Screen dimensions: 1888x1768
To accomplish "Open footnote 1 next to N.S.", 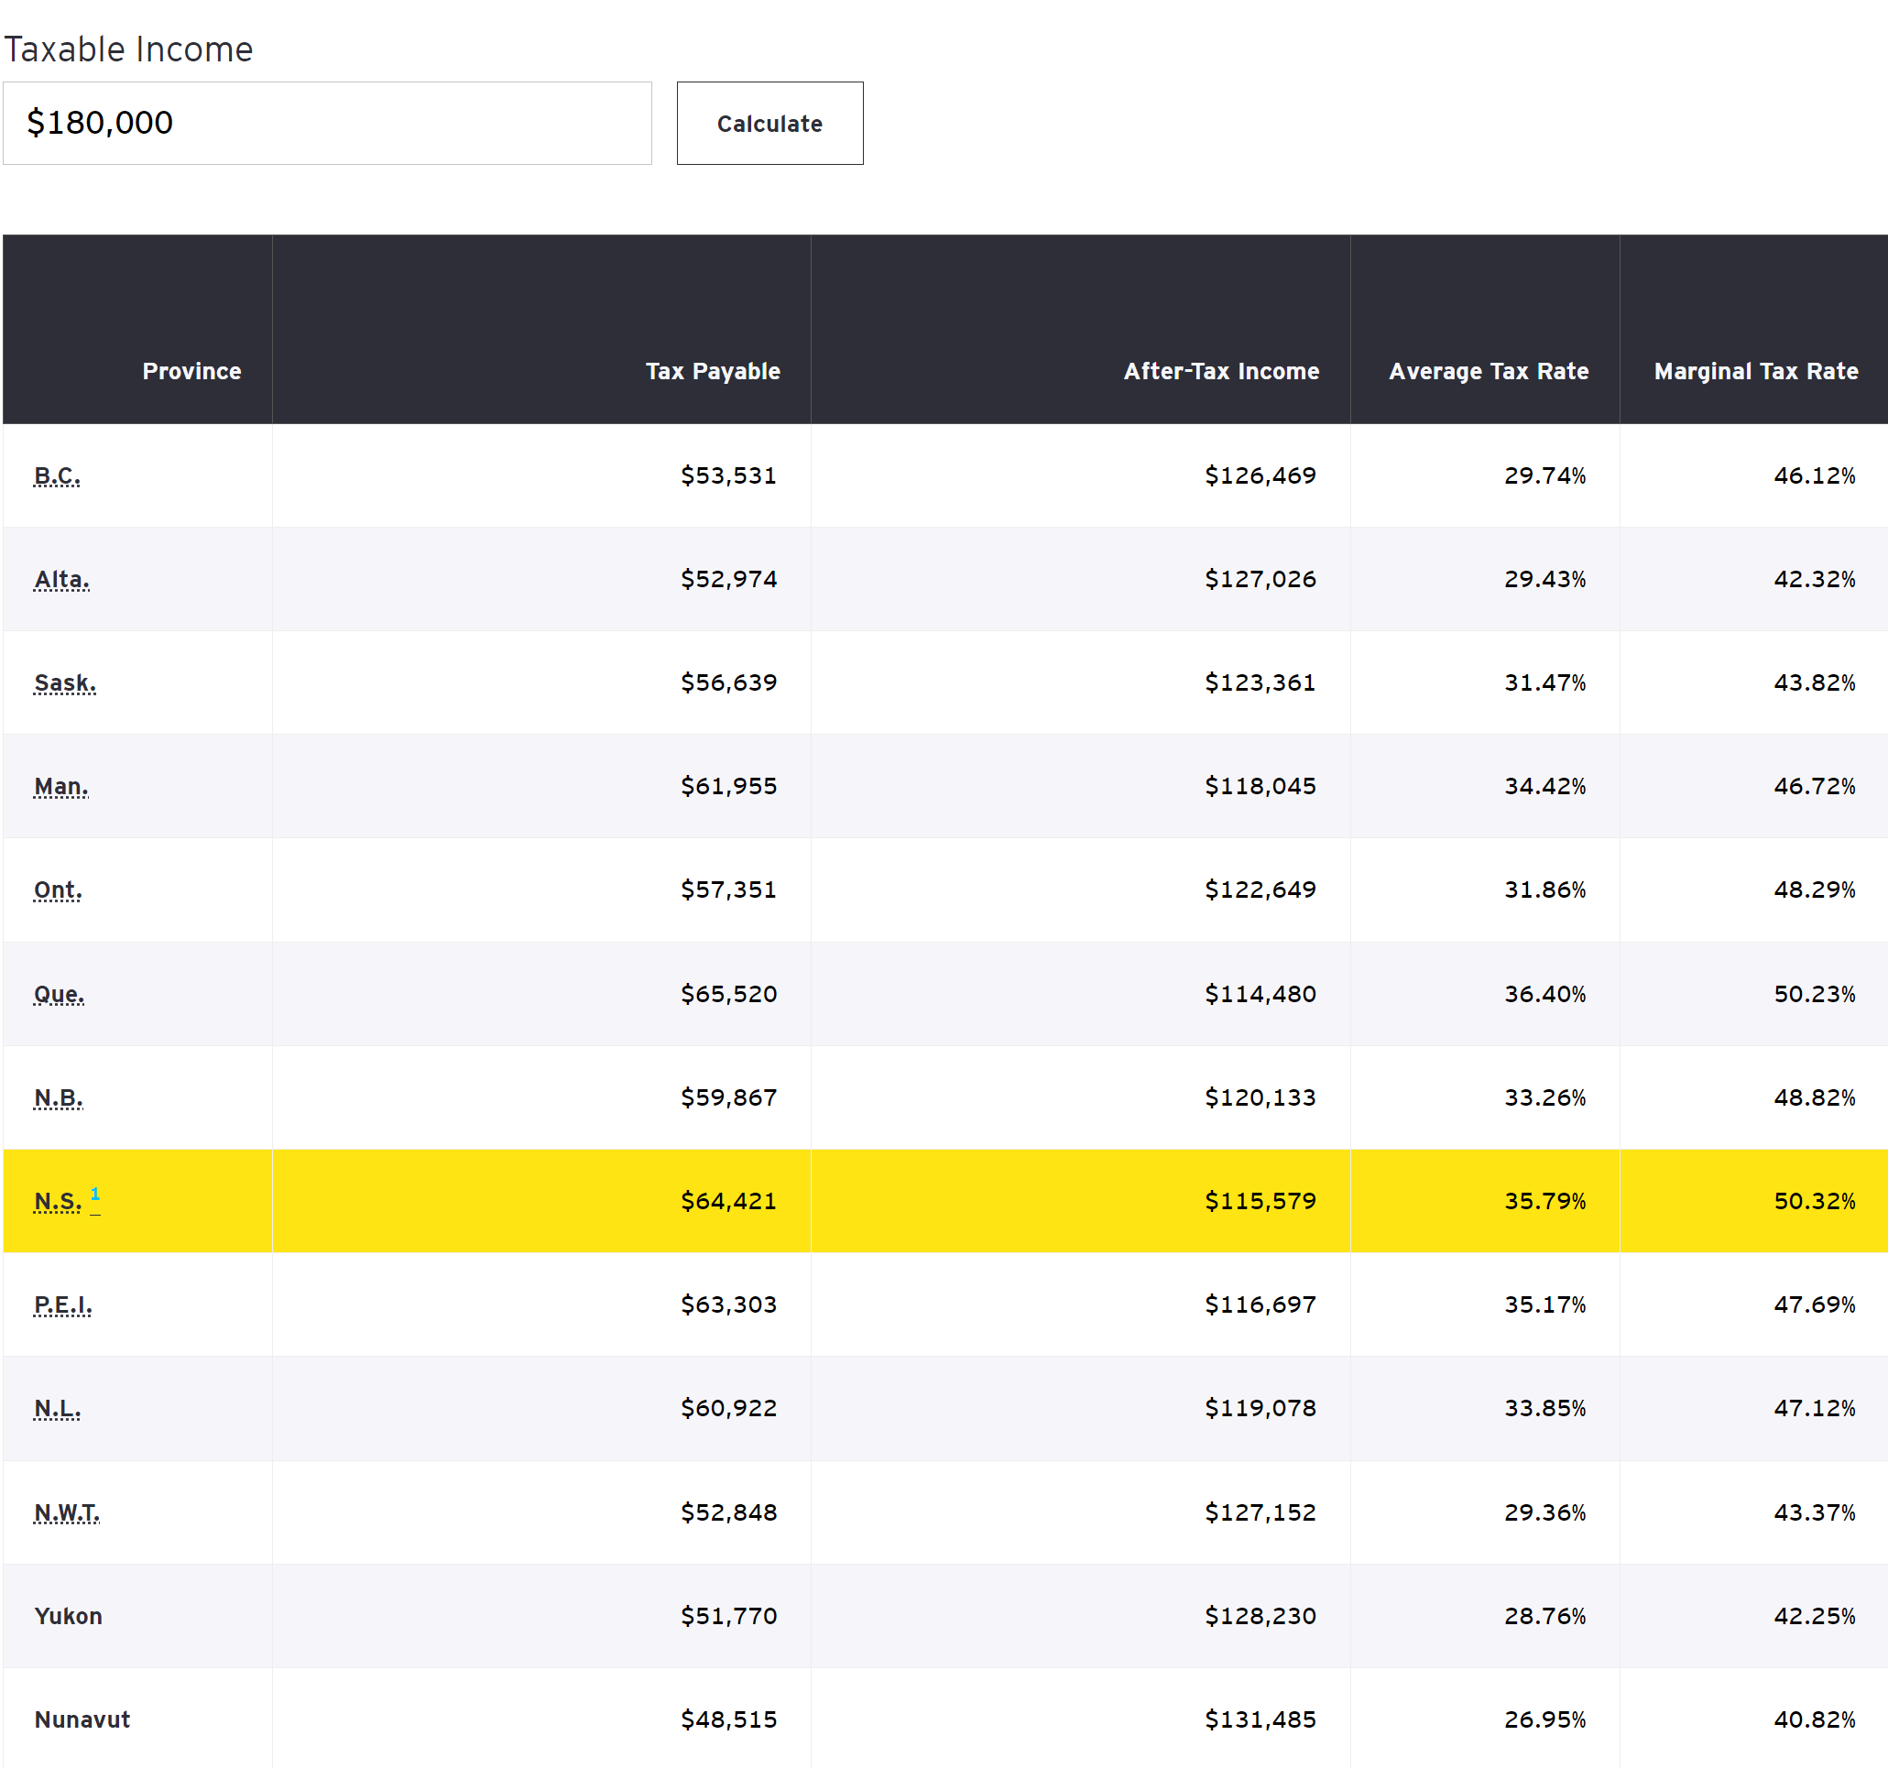I will [x=95, y=1195].
